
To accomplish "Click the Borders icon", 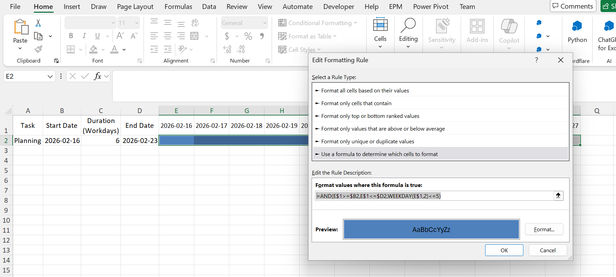I will click(x=71, y=49).
